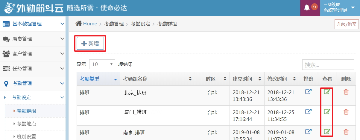Open the results-per-page dropdown showing 10
Viewport: 360px width, 140px height.
(x=102, y=64)
